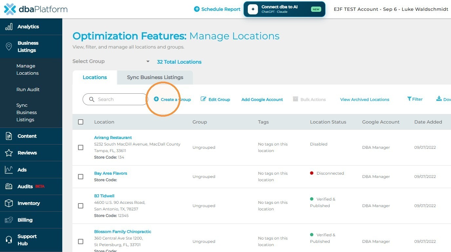Click the Location column header
The height and width of the screenshot is (252, 451).
coord(104,122)
